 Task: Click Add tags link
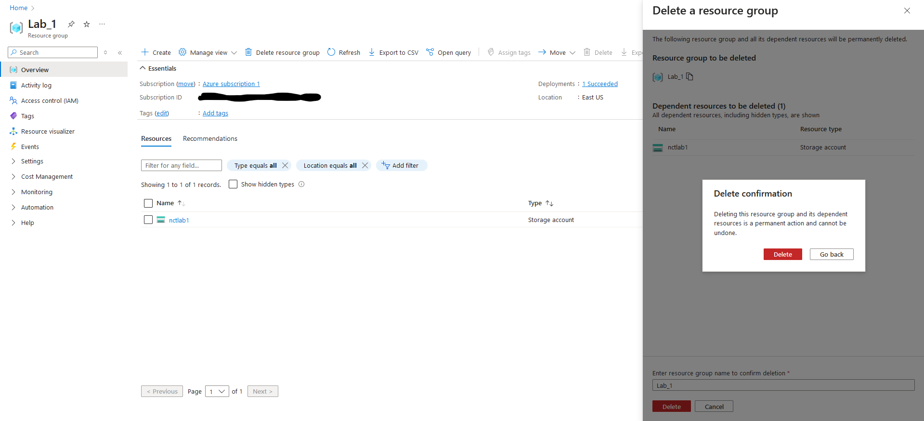[x=215, y=113]
